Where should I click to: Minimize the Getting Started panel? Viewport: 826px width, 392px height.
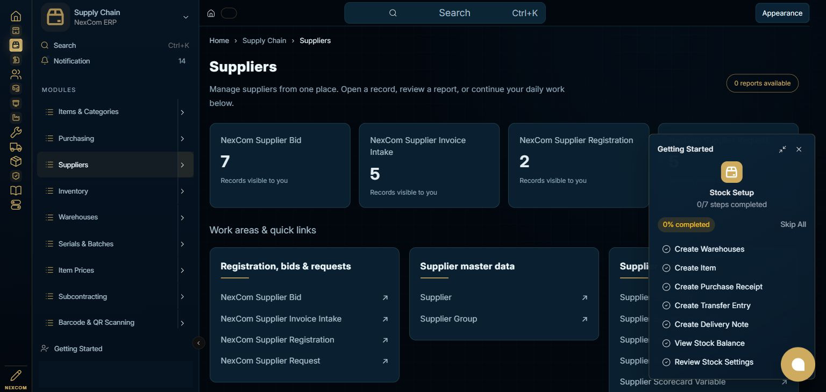coord(782,149)
